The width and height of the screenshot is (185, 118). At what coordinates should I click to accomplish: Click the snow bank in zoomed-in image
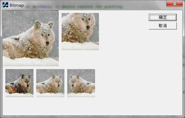coord(80,46)
